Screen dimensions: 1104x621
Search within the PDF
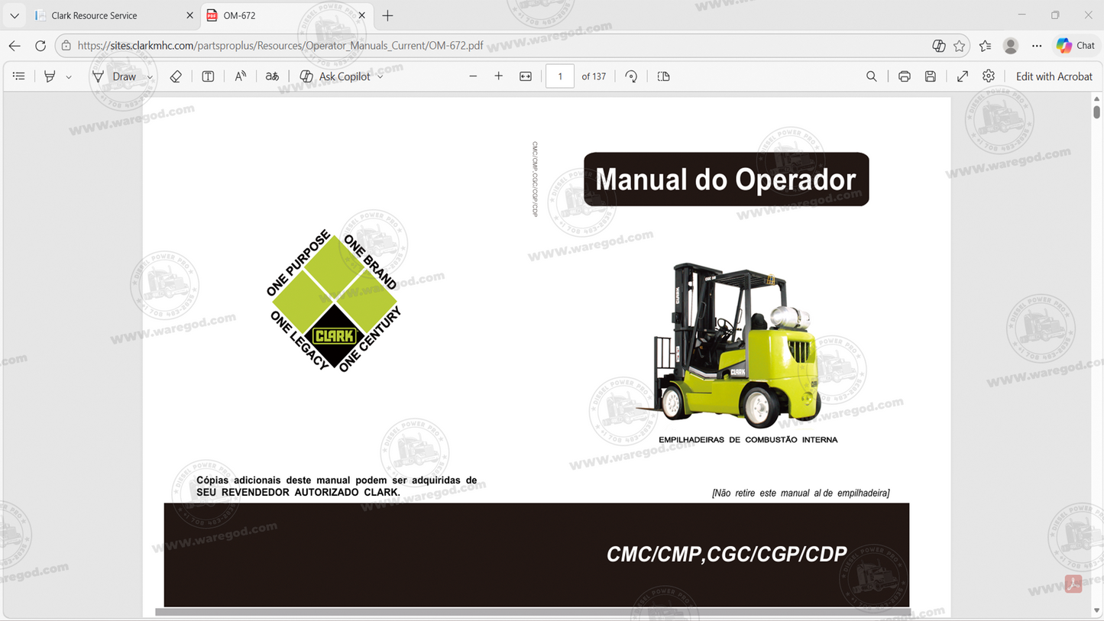coord(872,76)
